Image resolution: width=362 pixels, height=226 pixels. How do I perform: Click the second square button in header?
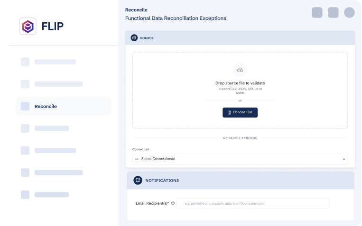[x=333, y=13]
